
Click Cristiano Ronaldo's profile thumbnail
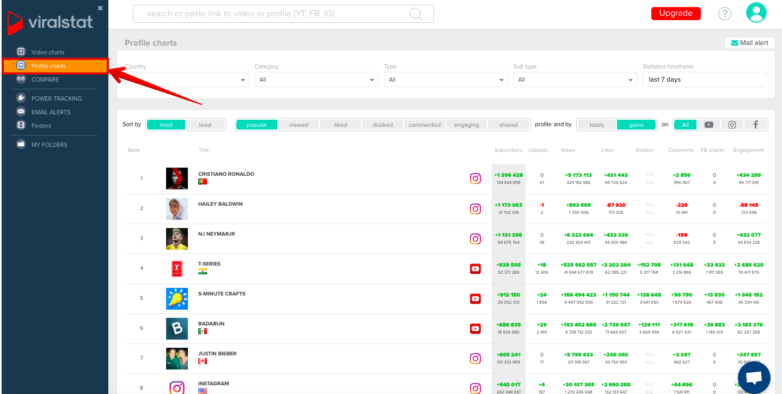(x=177, y=178)
